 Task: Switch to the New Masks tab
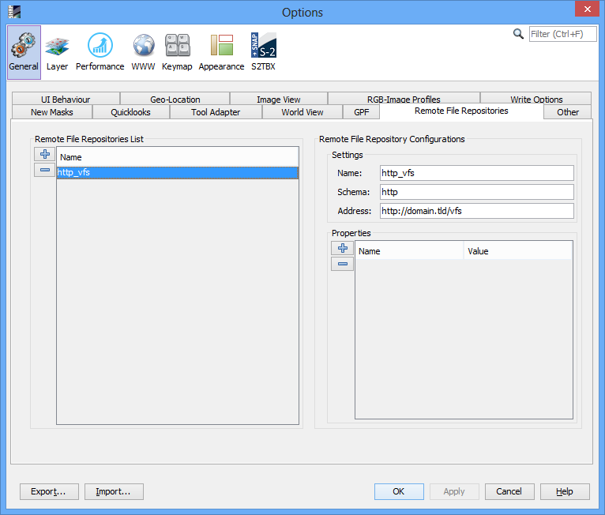(52, 112)
